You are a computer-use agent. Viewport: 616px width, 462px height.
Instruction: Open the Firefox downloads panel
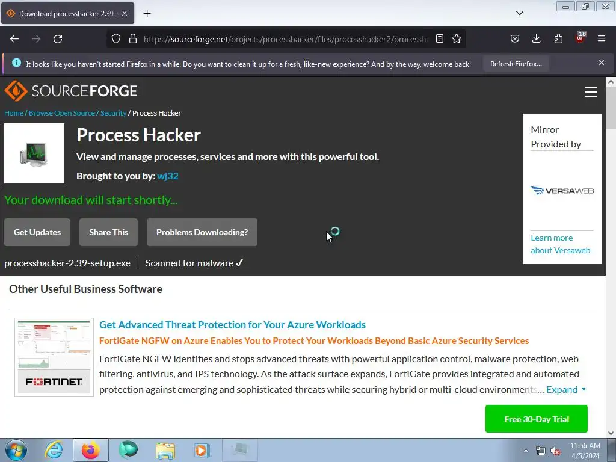tap(536, 38)
